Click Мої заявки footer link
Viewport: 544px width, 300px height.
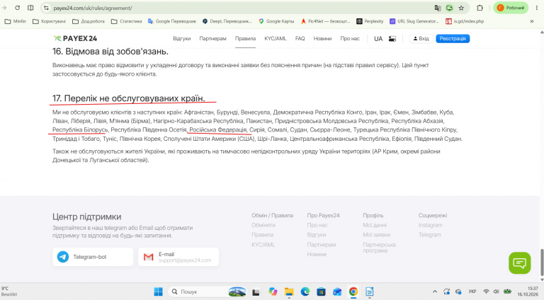coord(376,235)
